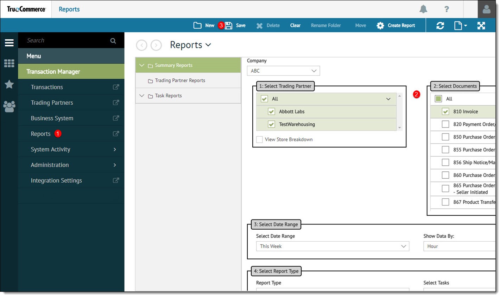
Task: Open the This Week date range dropdown
Action: click(x=403, y=246)
